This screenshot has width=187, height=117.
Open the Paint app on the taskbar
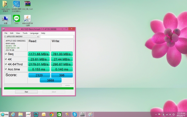(90, 114)
